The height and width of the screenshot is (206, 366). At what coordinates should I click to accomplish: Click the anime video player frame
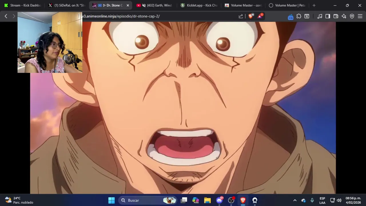coord(183,108)
